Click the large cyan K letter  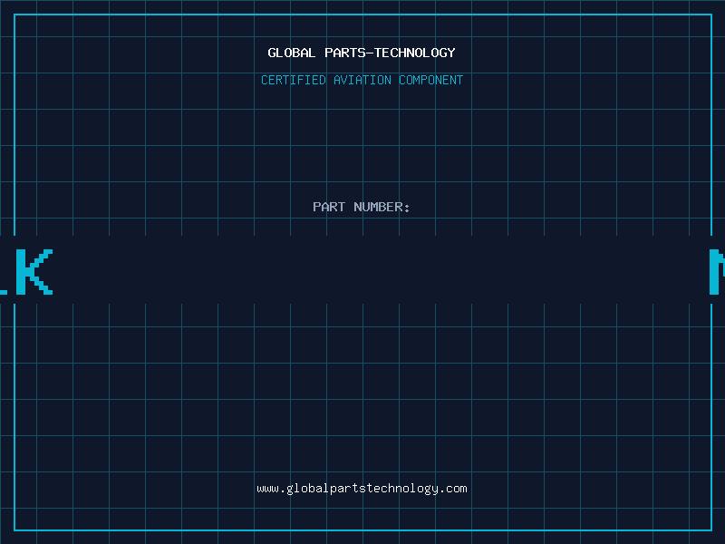[x=34, y=271]
